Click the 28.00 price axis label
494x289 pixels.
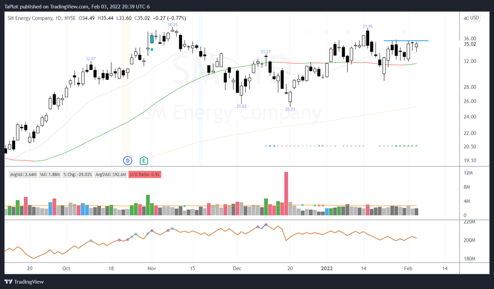(470, 87)
